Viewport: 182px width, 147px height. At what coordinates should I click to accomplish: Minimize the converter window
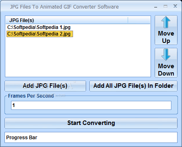[156, 7]
